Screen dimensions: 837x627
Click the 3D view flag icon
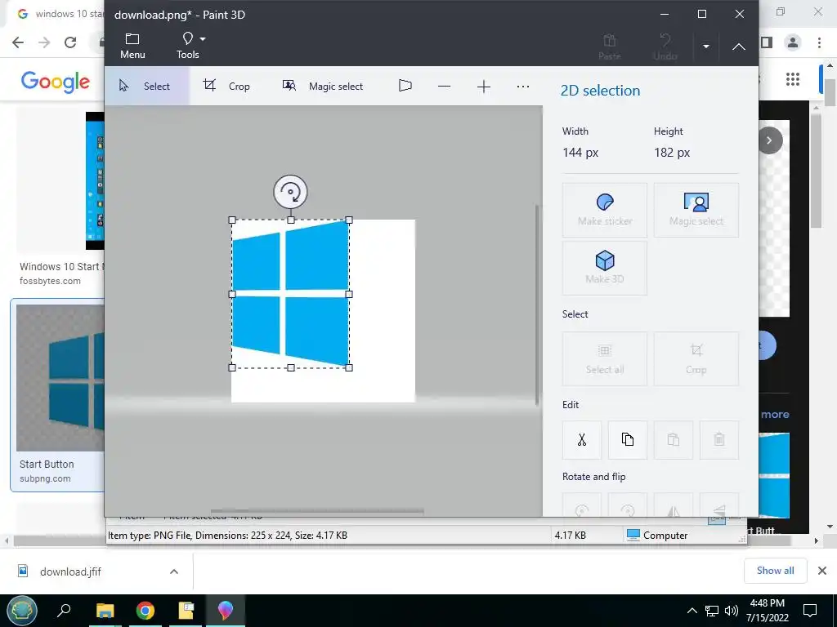click(405, 85)
